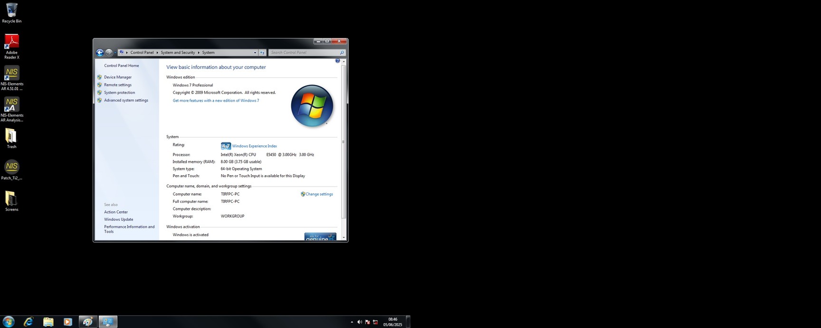Click the System breadcrumb segment
This screenshot has height=328, width=821.
point(208,53)
